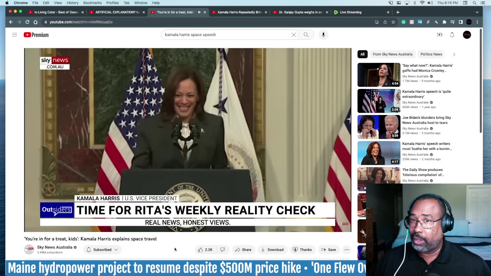This screenshot has height=276, width=491.
Task: Select From Sky News Australia chip
Action: (x=392, y=54)
